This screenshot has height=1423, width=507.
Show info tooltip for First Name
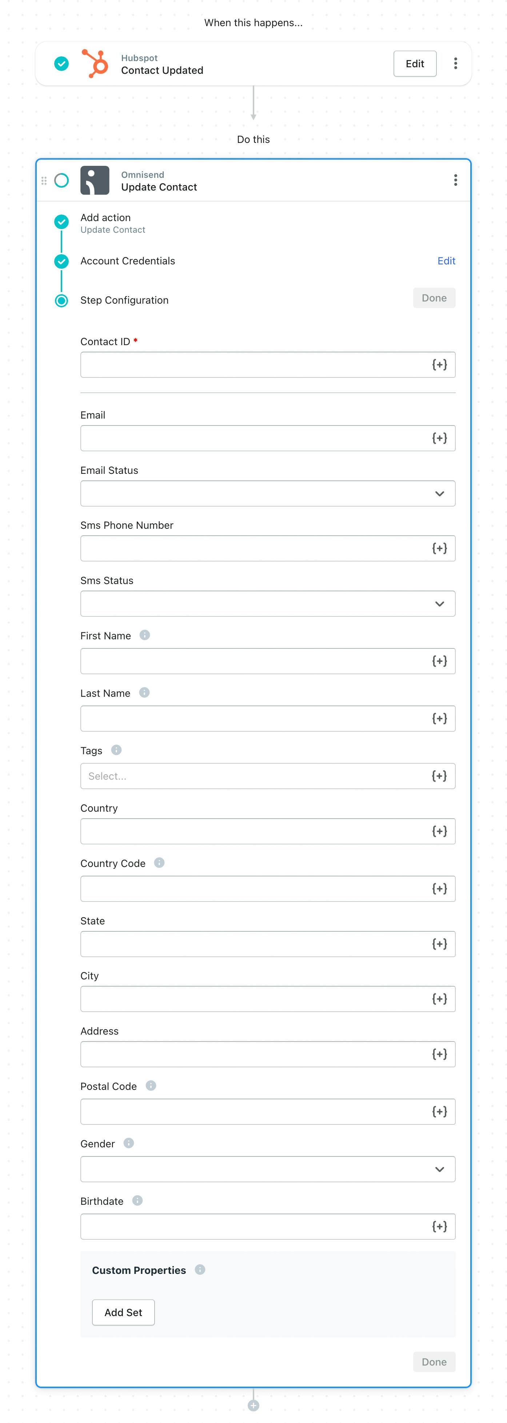click(145, 635)
